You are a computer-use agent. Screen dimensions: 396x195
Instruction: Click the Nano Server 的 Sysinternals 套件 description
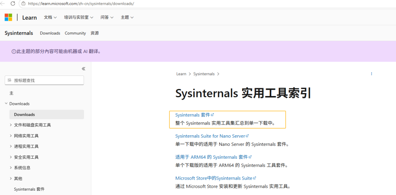pyautogui.click(x=232, y=144)
